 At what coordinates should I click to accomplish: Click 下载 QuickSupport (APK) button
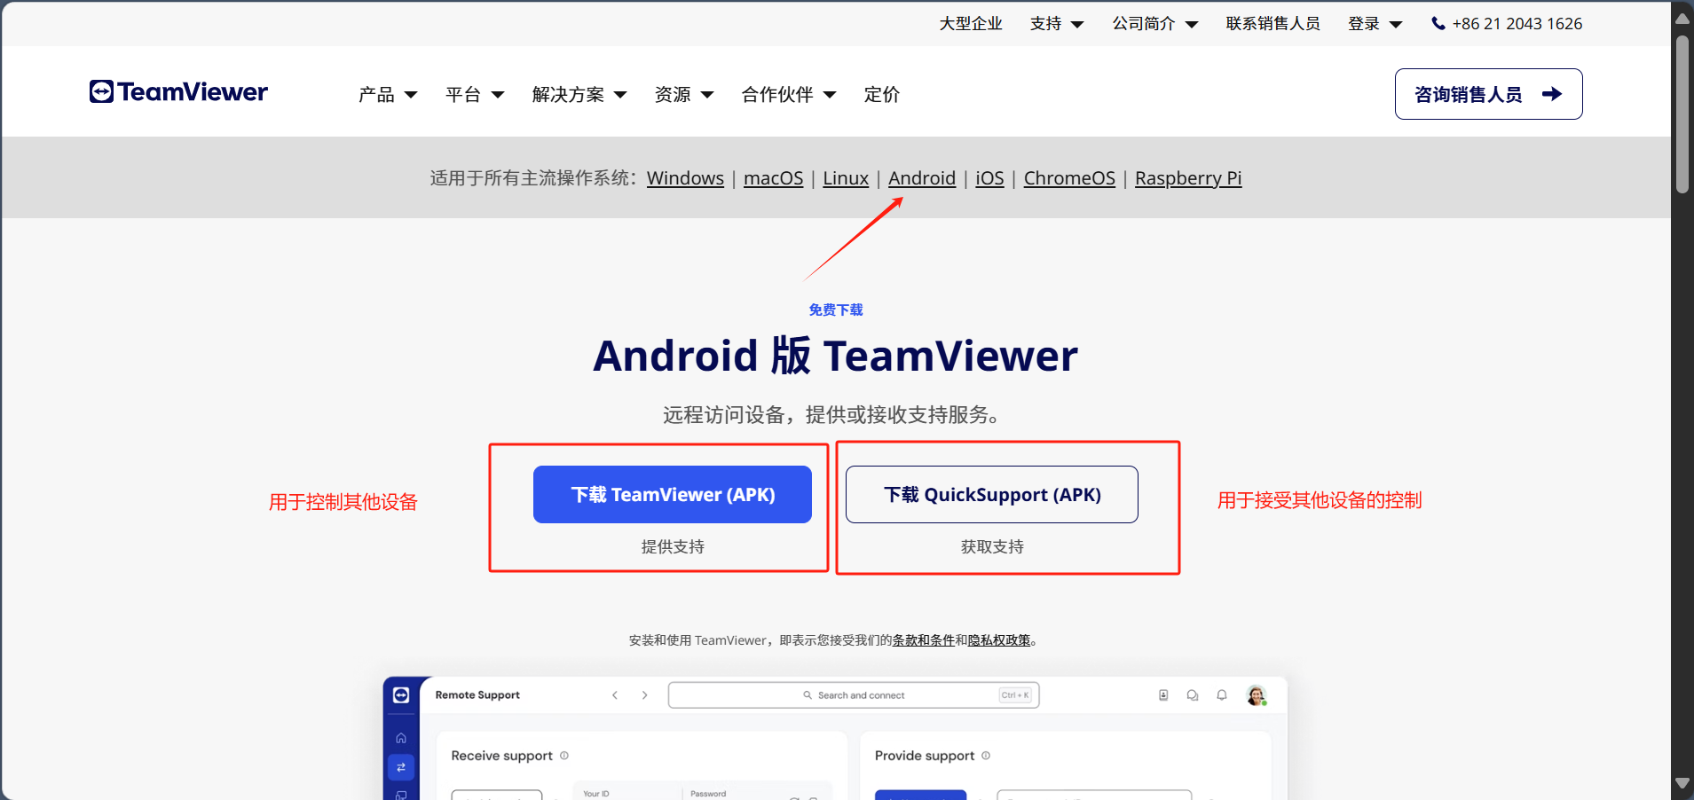992,495
